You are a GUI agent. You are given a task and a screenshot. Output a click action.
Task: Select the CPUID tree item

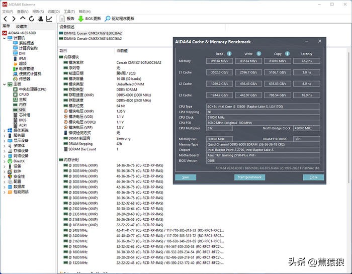click(x=21, y=95)
